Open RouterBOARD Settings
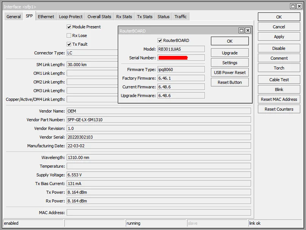 point(230,63)
